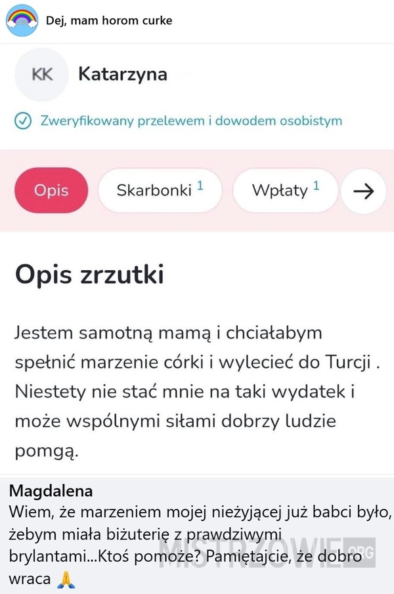Viewport: 394px width, 594px height.
Task: Select the Opis tab
Action: 51,190
